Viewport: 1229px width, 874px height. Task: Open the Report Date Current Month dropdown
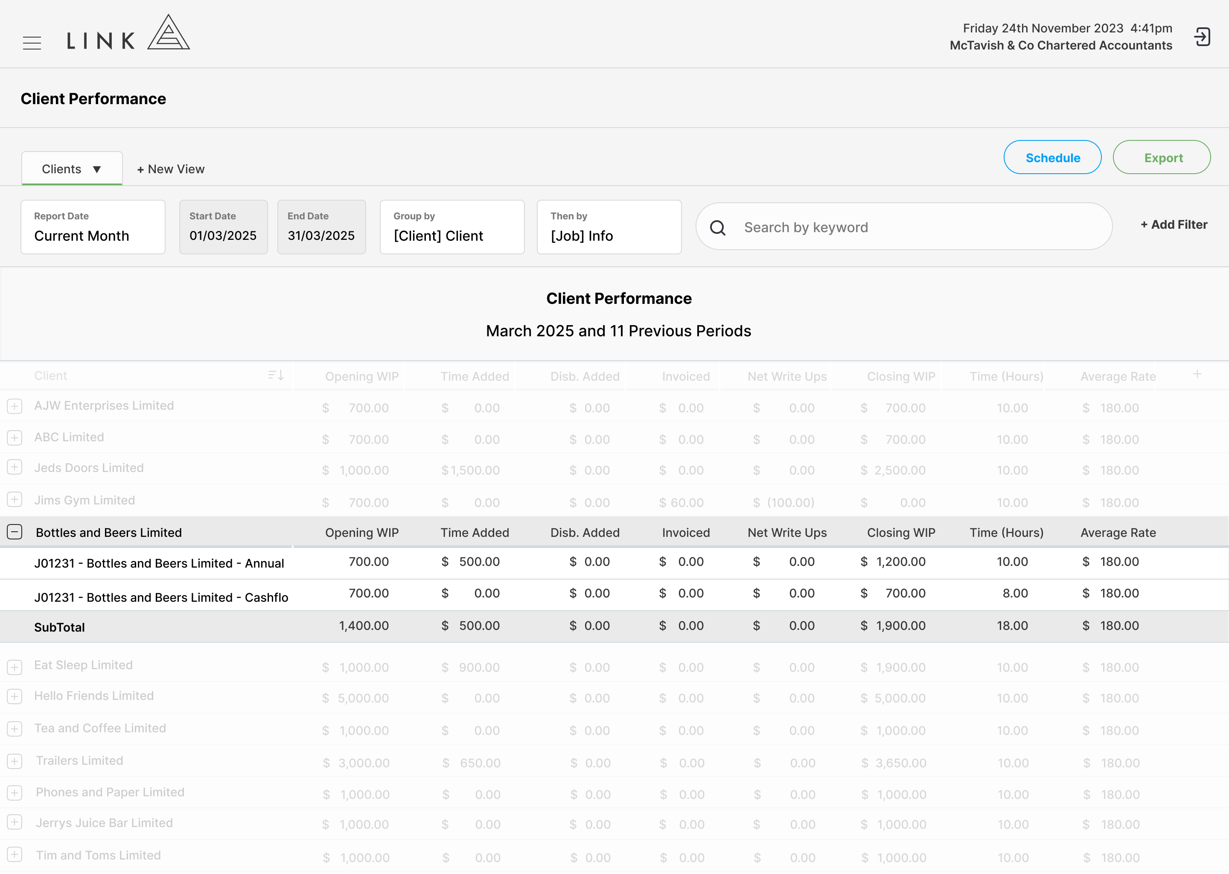coord(93,227)
